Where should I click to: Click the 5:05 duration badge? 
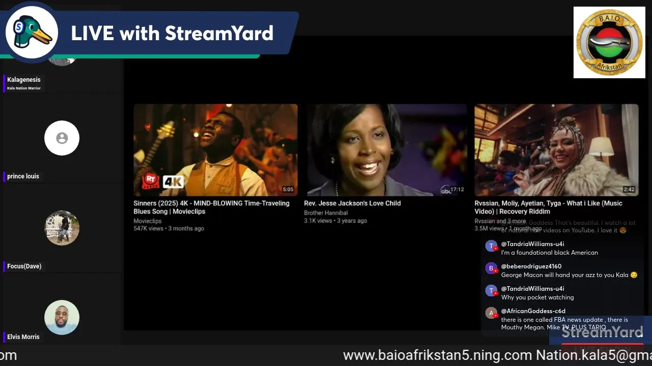(288, 190)
